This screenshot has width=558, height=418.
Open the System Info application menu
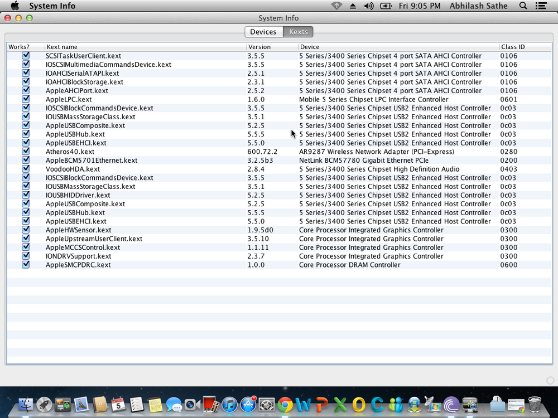52,6
